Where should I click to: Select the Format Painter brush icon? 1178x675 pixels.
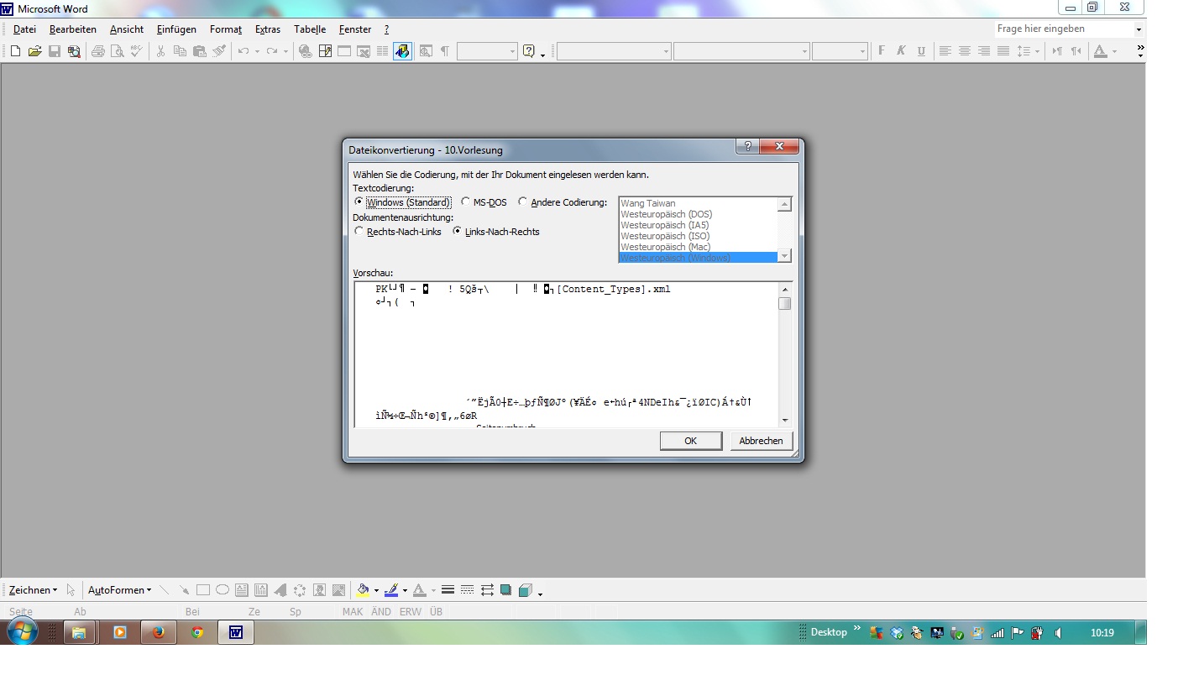219,51
